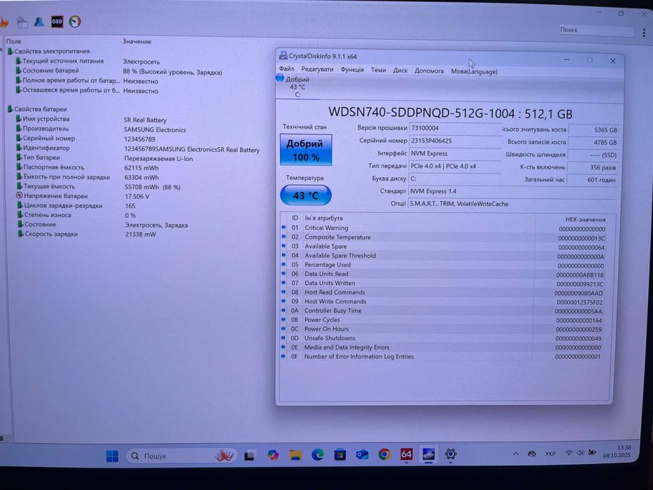Open the three-dot menu in AIDA64
This screenshot has width=653, height=490.
[644, 32]
